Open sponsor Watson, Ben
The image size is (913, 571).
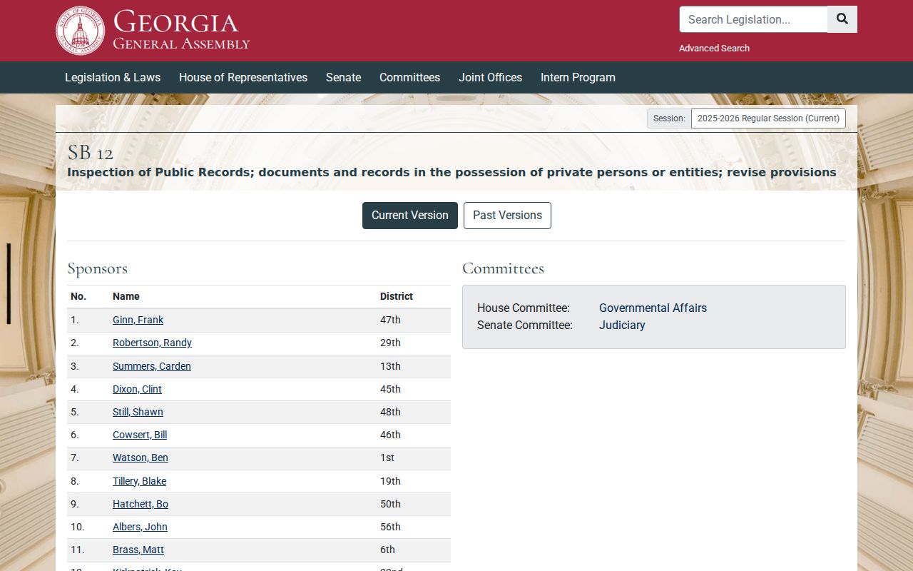141,458
